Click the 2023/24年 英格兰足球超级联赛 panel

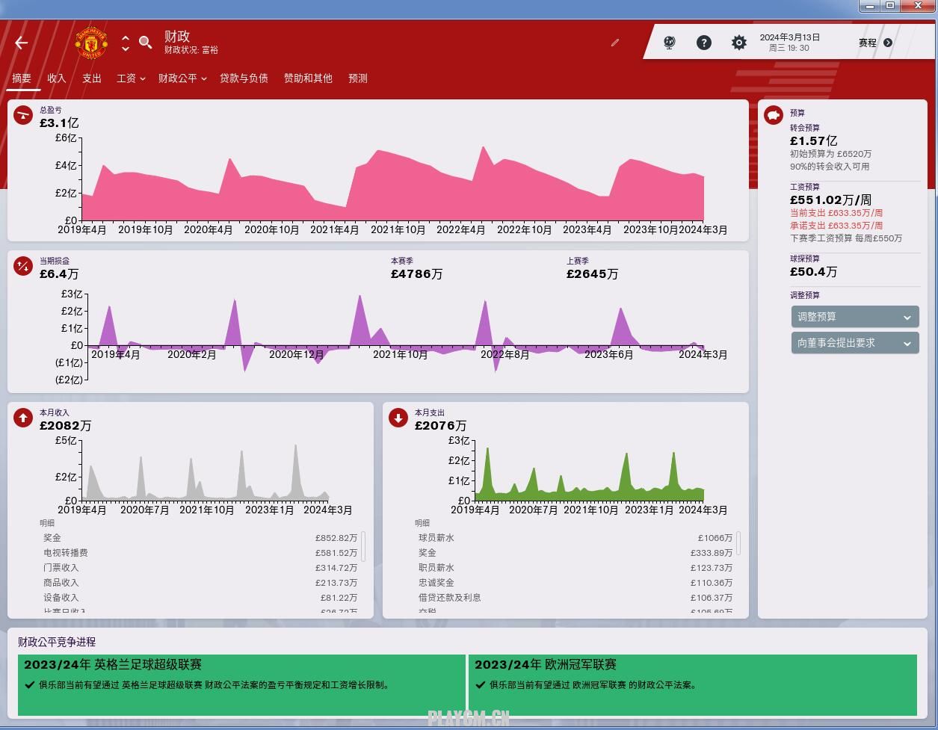tap(241, 685)
